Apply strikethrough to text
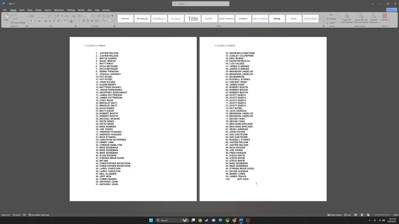This screenshot has width=399, height=224. point(46,21)
